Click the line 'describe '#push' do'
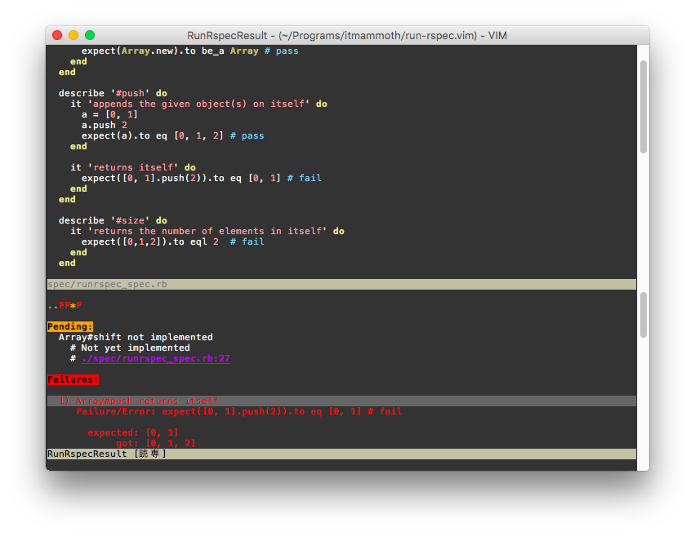Screen dimensions: 695x536 click(x=113, y=93)
